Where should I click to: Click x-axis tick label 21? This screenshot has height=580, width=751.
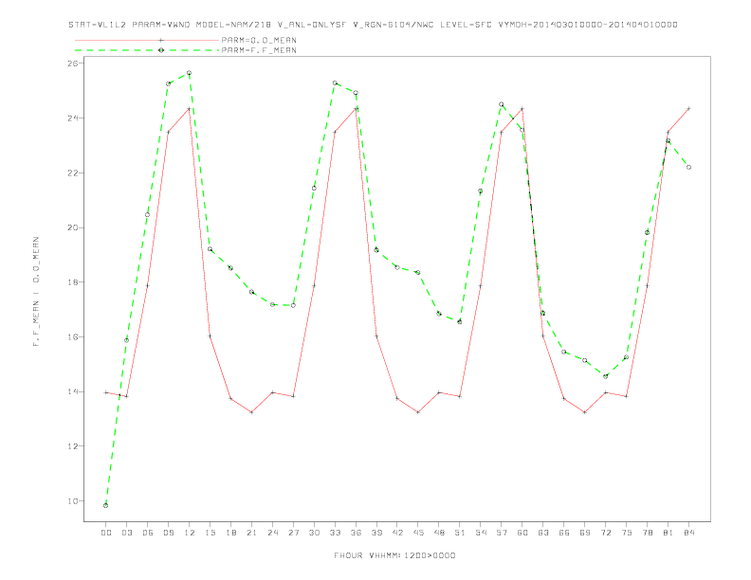tap(251, 533)
